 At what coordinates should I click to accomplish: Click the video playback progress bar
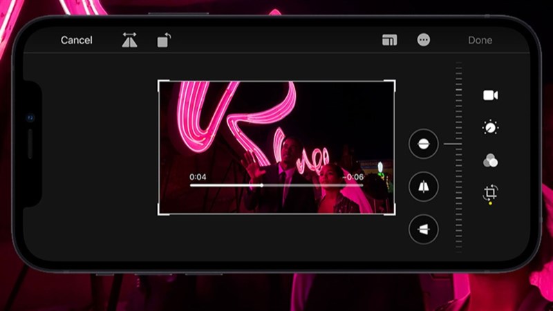(x=276, y=185)
